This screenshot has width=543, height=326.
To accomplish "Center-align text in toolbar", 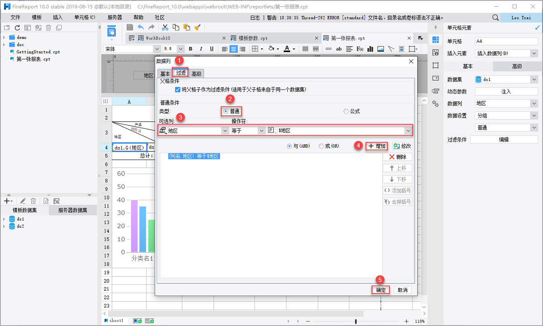I will click(x=233, y=49).
